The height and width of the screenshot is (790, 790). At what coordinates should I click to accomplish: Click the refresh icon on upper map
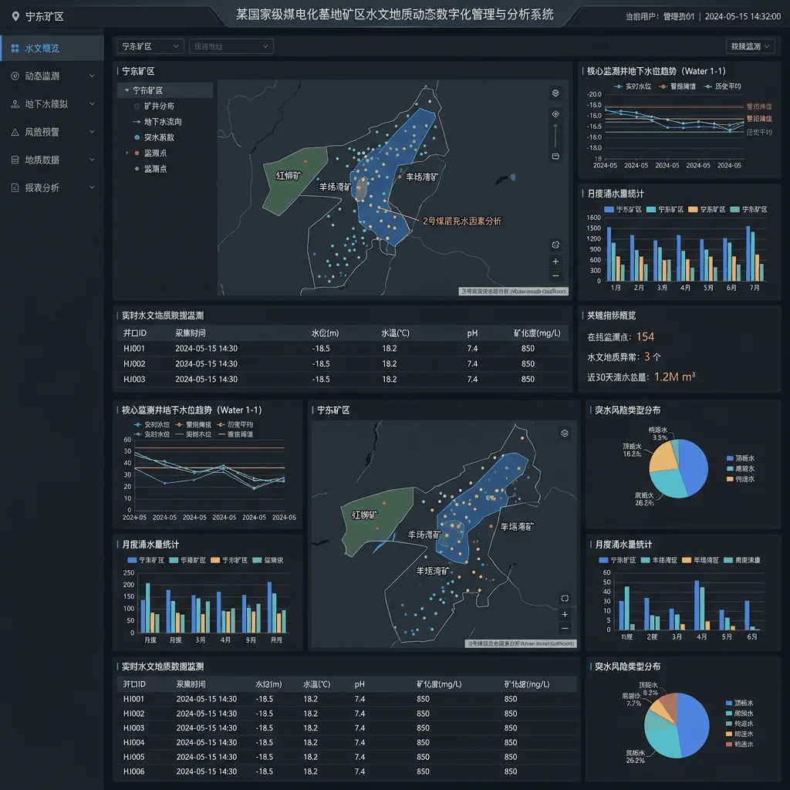pyautogui.click(x=555, y=245)
